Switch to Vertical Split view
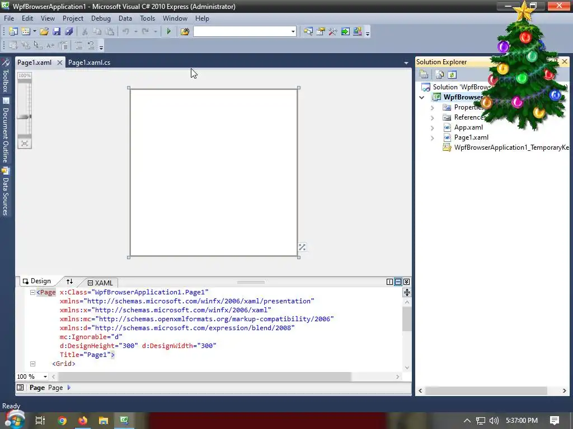 [x=389, y=282]
